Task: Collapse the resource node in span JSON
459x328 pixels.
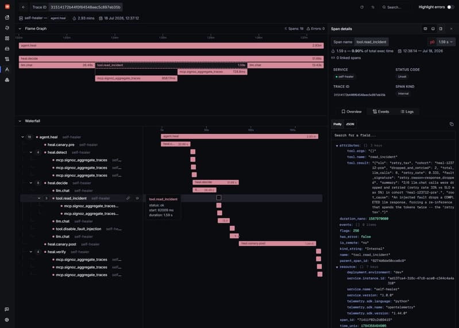Action: 337,267
